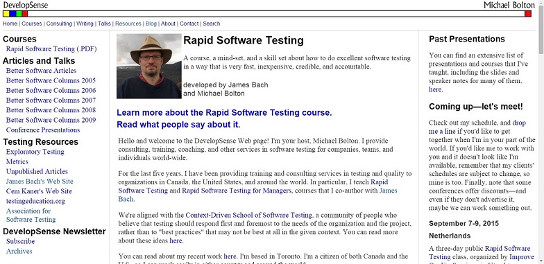Screen dimensions: 544x264
Task: Open the Courses menu item
Action: coord(32,24)
